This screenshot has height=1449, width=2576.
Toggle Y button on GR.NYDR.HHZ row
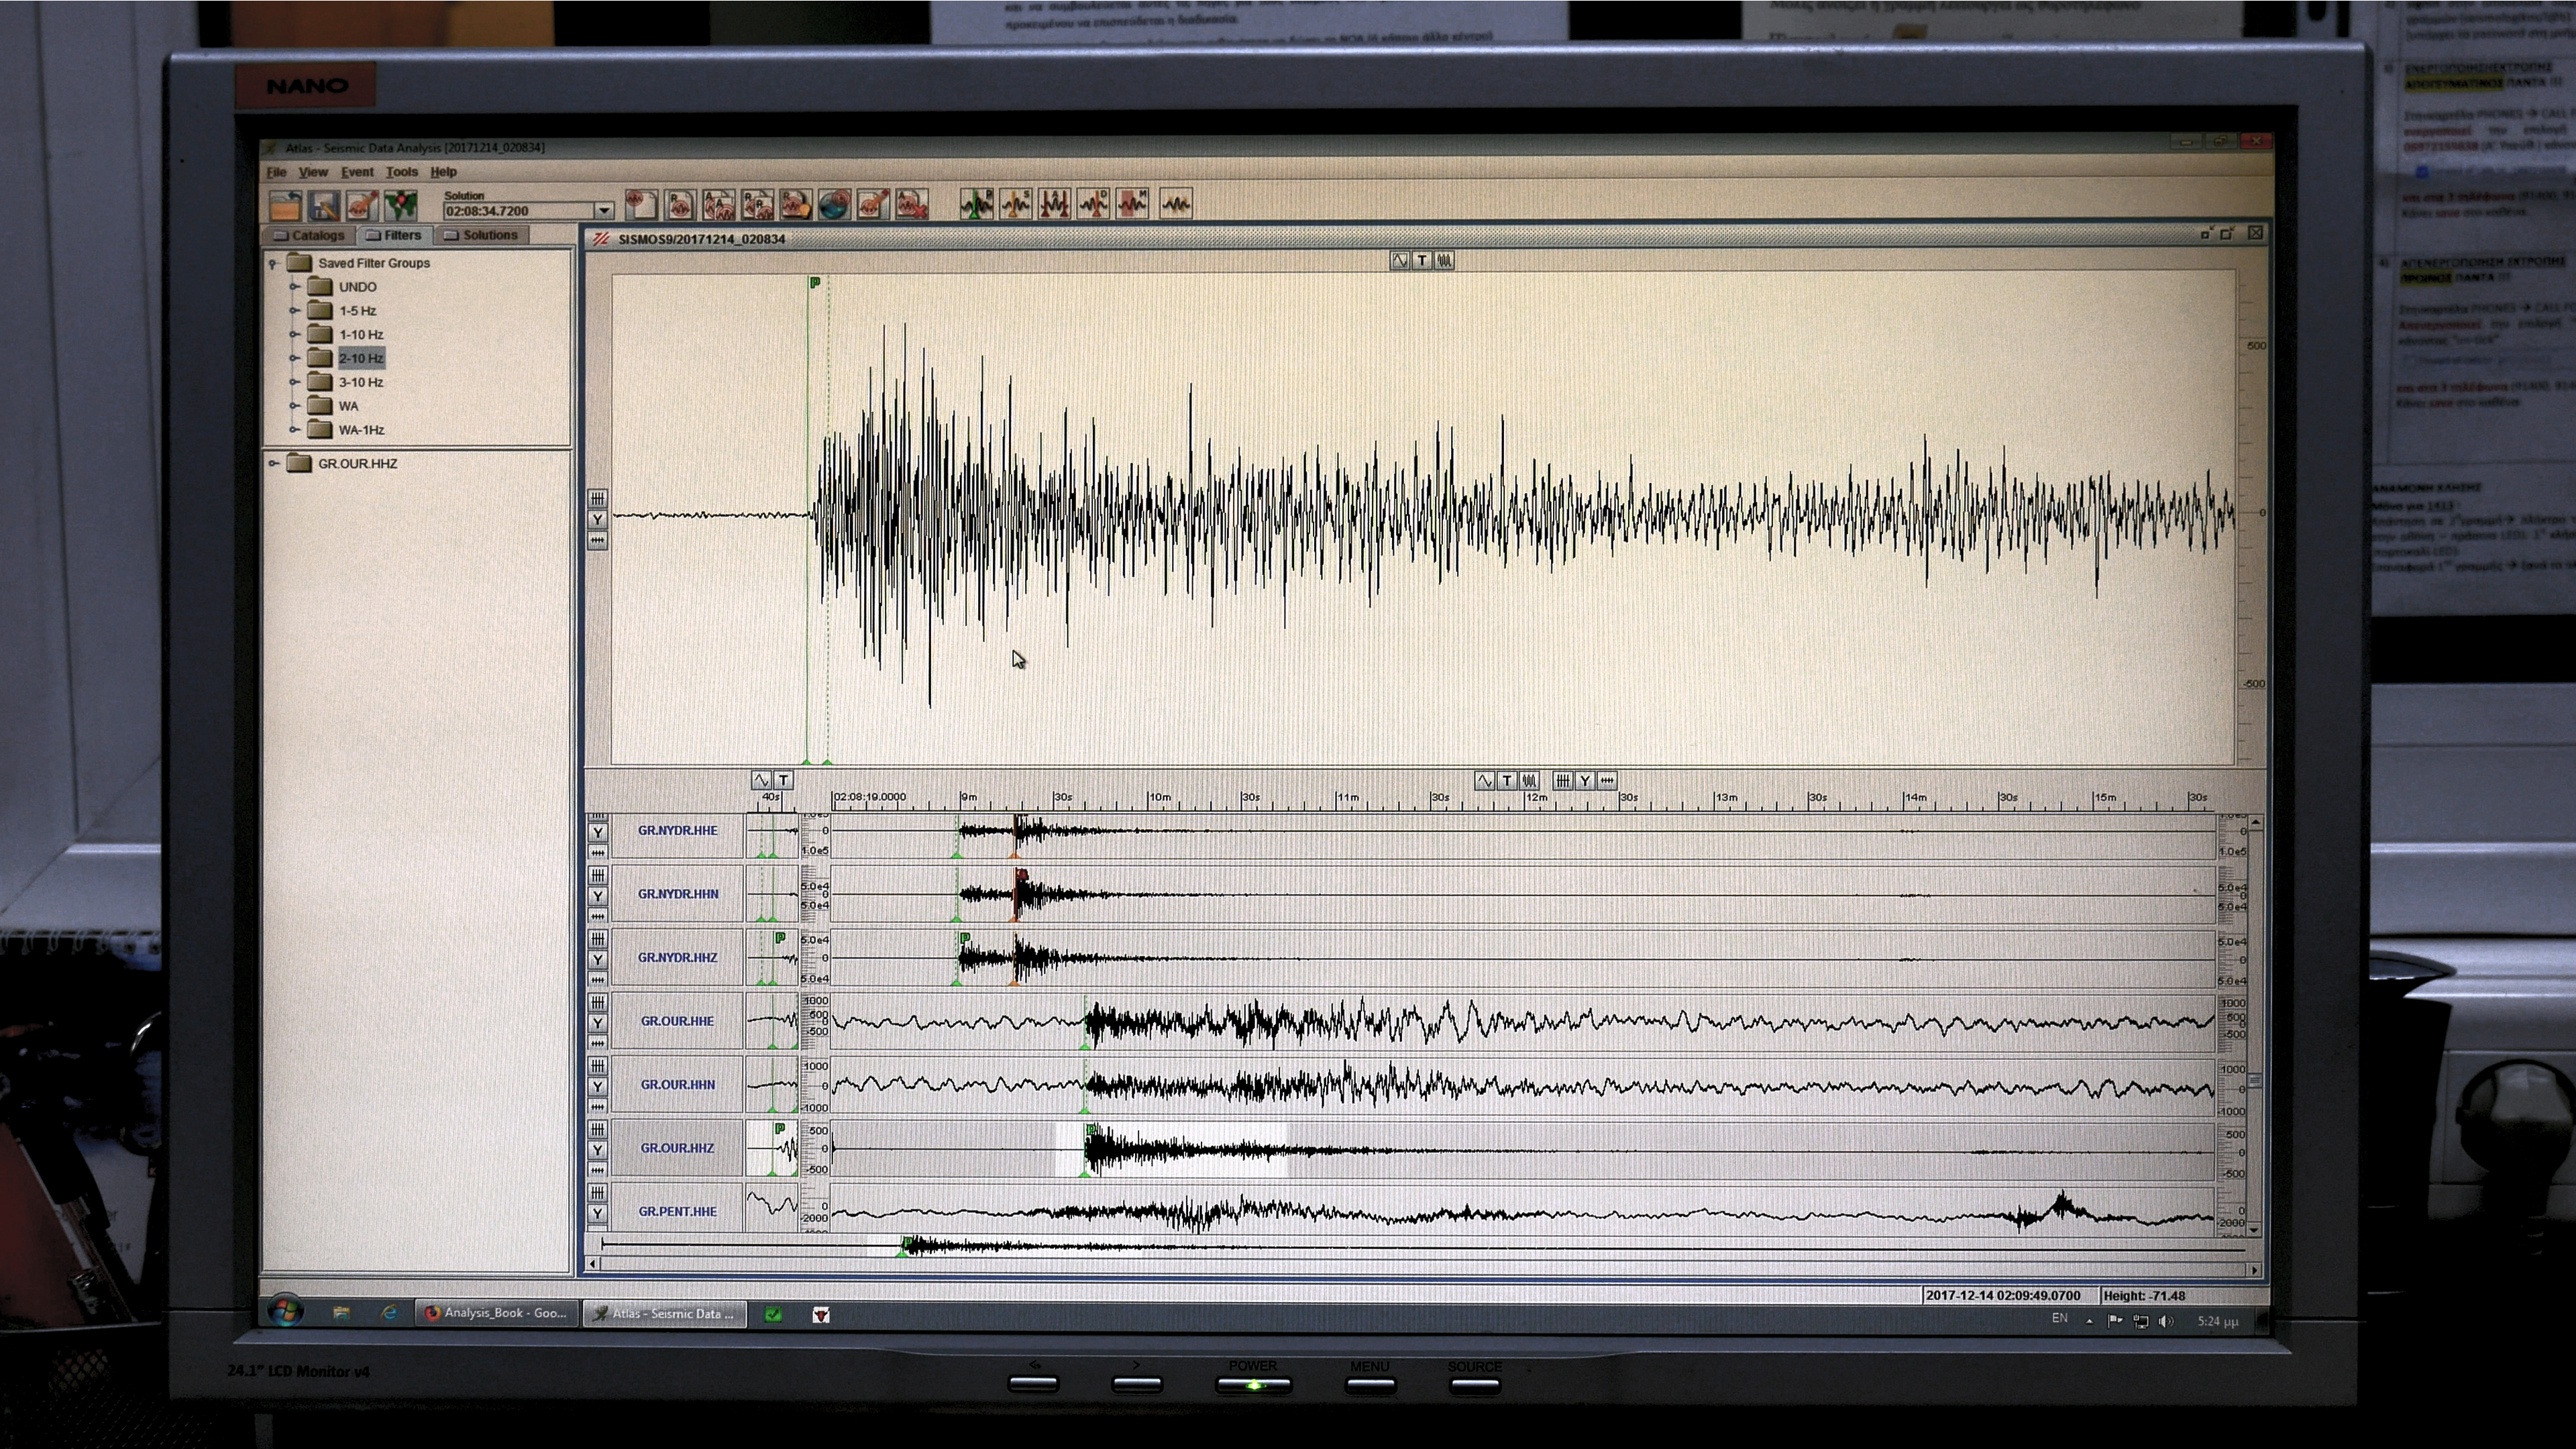click(597, 959)
